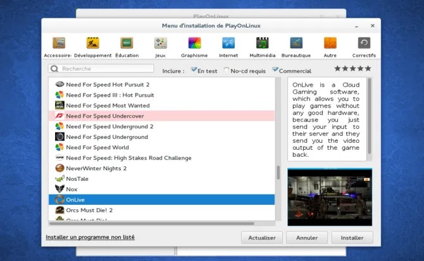Click in the Recherche search field
This screenshot has width=424, height=261.
point(101,68)
